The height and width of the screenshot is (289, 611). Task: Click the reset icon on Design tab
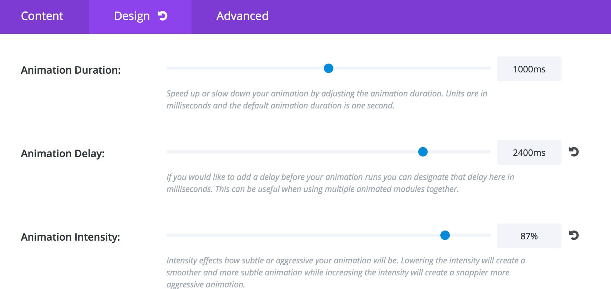click(162, 16)
